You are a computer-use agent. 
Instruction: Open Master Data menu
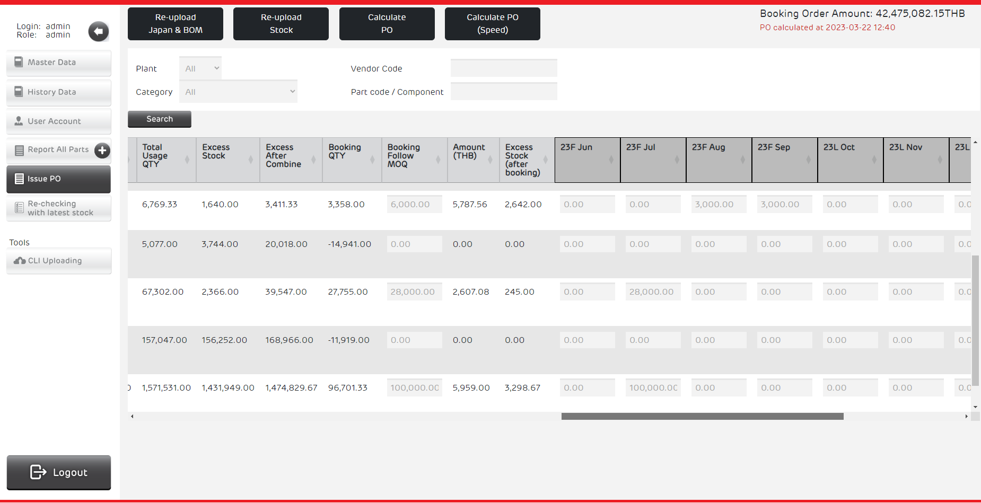(x=59, y=63)
